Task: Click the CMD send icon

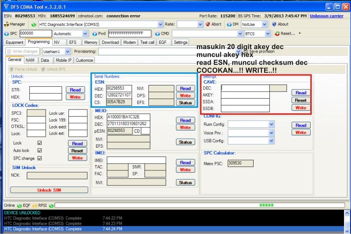Action: coord(158,34)
